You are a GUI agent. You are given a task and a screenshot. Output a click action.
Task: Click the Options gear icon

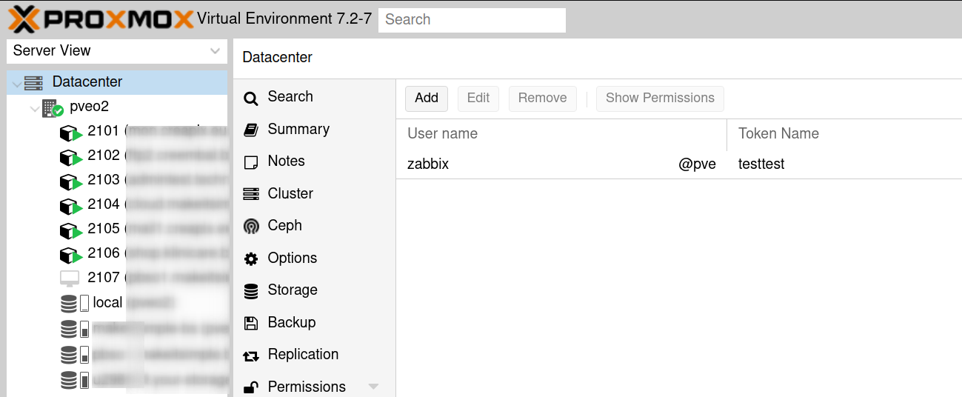[251, 258]
